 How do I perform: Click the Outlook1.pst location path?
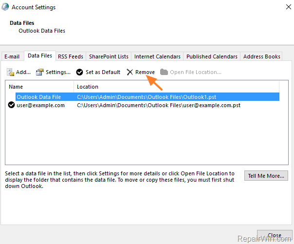pos(147,97)
